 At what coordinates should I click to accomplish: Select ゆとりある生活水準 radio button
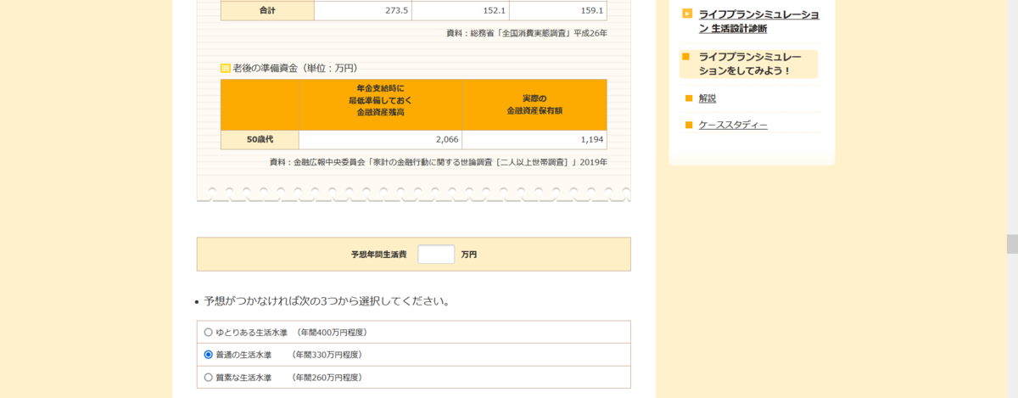208,332
